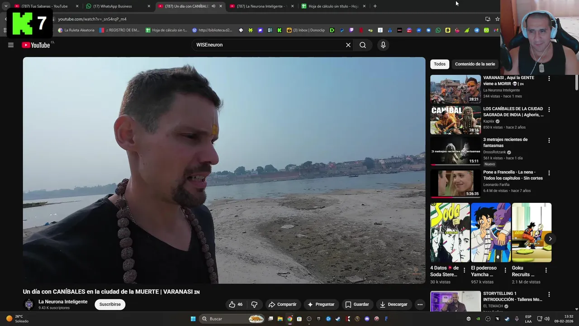This screenshot has width=579, height=326.
Task: Play the Goku Recruits short thumbnail
Action: (532, 232)
